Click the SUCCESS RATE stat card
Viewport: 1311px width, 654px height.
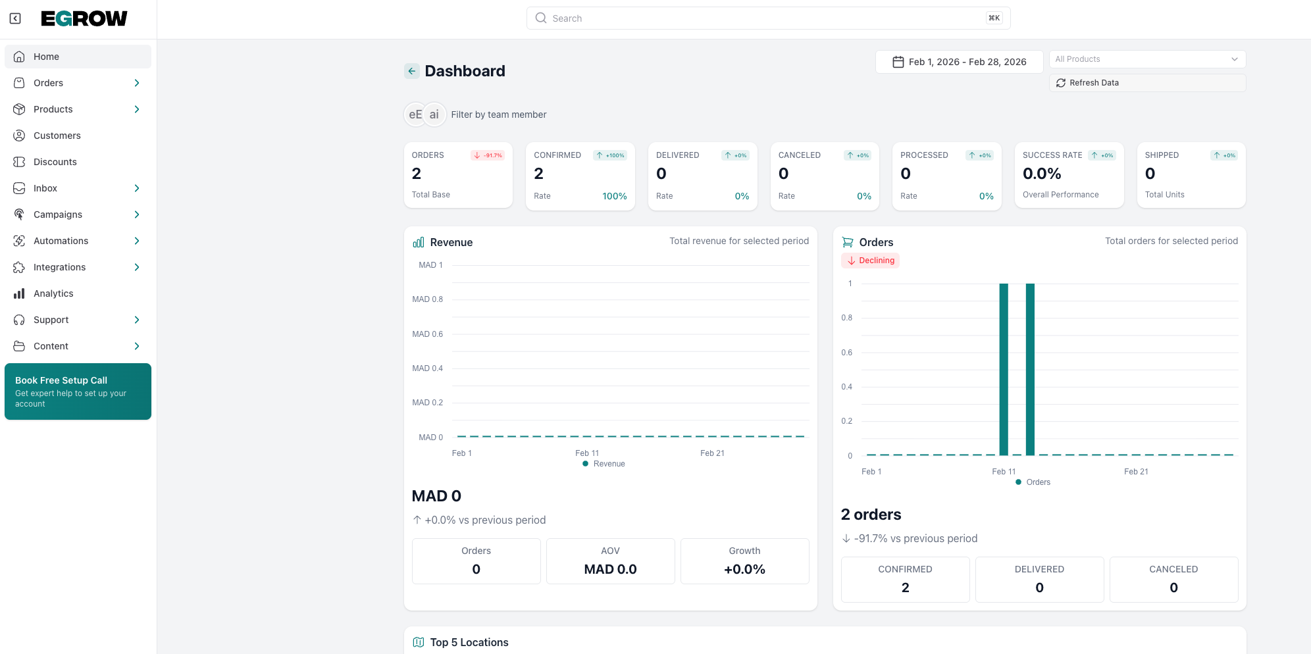point(1069,175)
